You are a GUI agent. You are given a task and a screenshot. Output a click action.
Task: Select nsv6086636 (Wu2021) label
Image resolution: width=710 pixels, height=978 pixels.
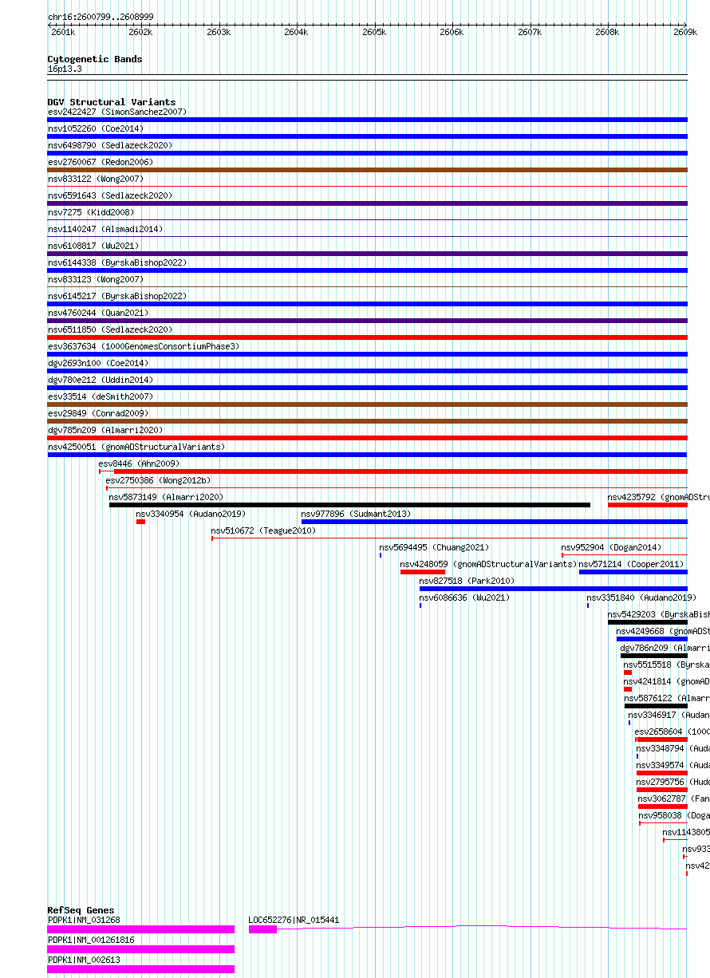click(x=465, y=597)
